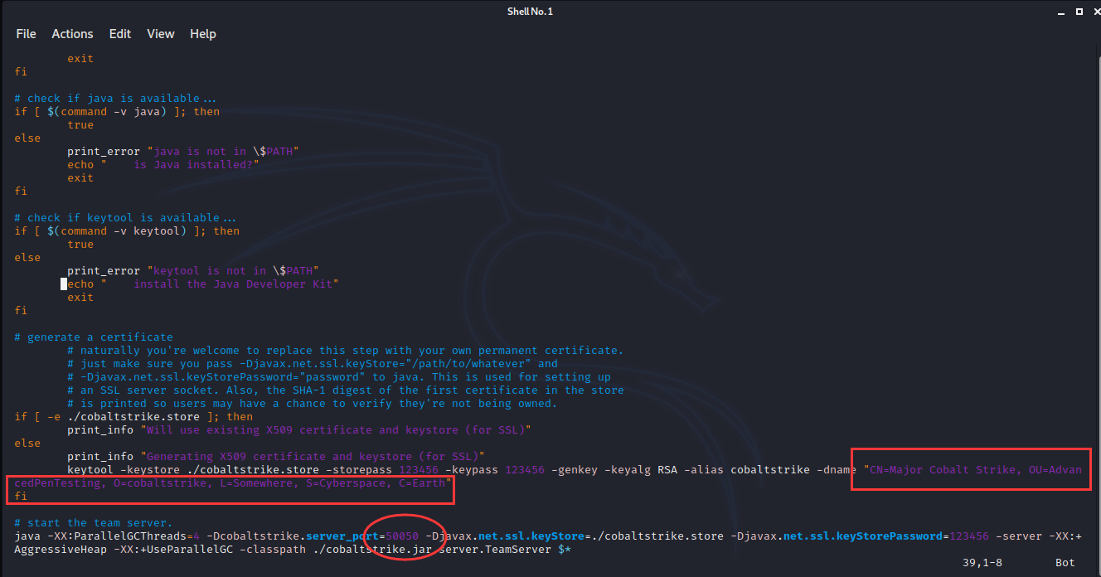Open the View menu
This screenshot has width=1101, height=577.
(x=161, y=34)
